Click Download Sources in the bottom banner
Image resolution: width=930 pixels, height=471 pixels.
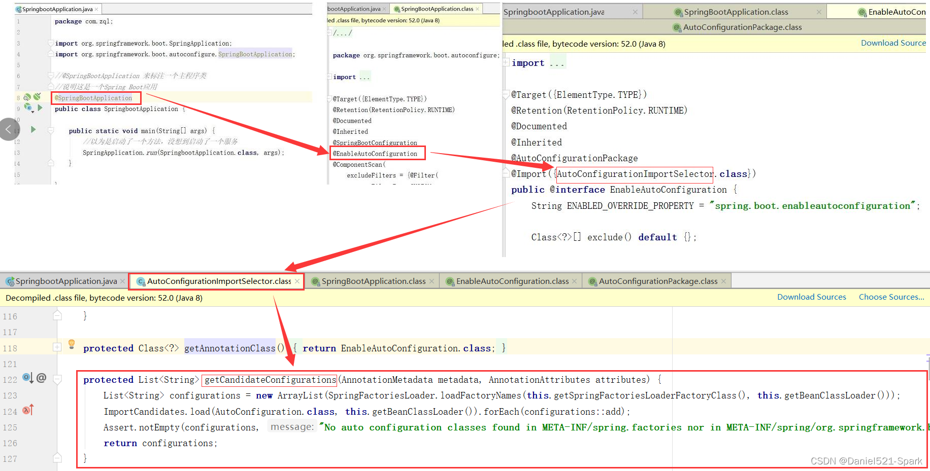point(812,297)
